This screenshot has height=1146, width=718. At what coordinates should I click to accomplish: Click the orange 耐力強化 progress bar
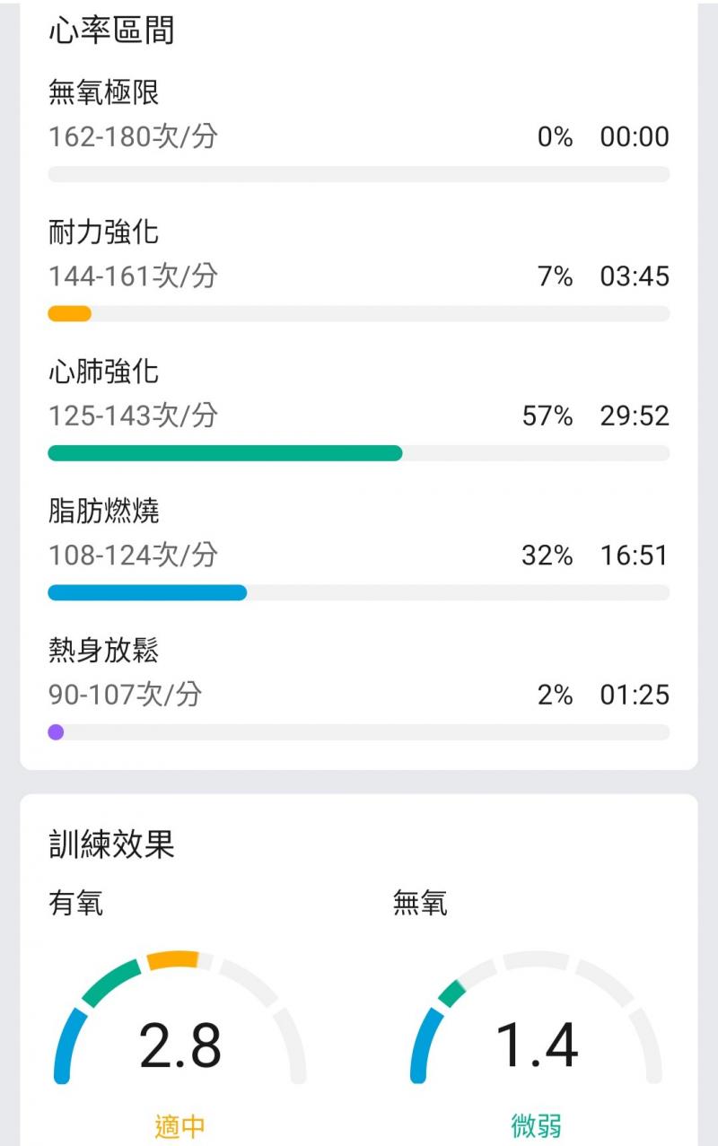pos(69,313)
